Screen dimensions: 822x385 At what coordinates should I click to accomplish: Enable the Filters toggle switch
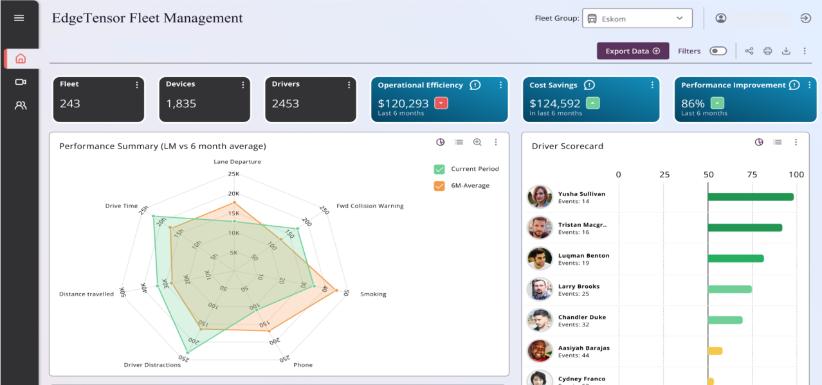pos(718,51)
